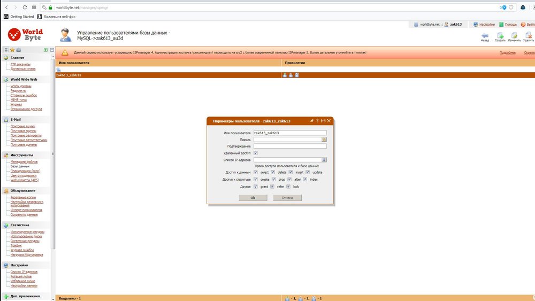Viewport: 535px width, 301px height.
Task: Toggle the select privilege checkbox
Action: coord(256,173)
